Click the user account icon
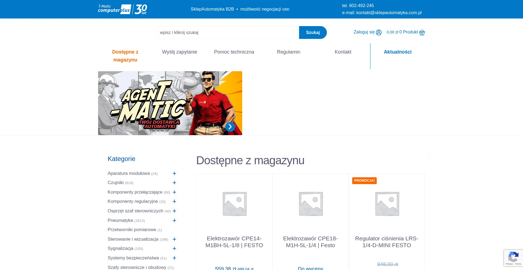The height and width of the screenshot is (270, 523). pos(379,33)
